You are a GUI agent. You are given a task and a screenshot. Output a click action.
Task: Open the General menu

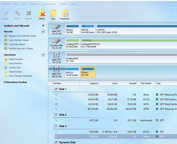tap(6, 4)
